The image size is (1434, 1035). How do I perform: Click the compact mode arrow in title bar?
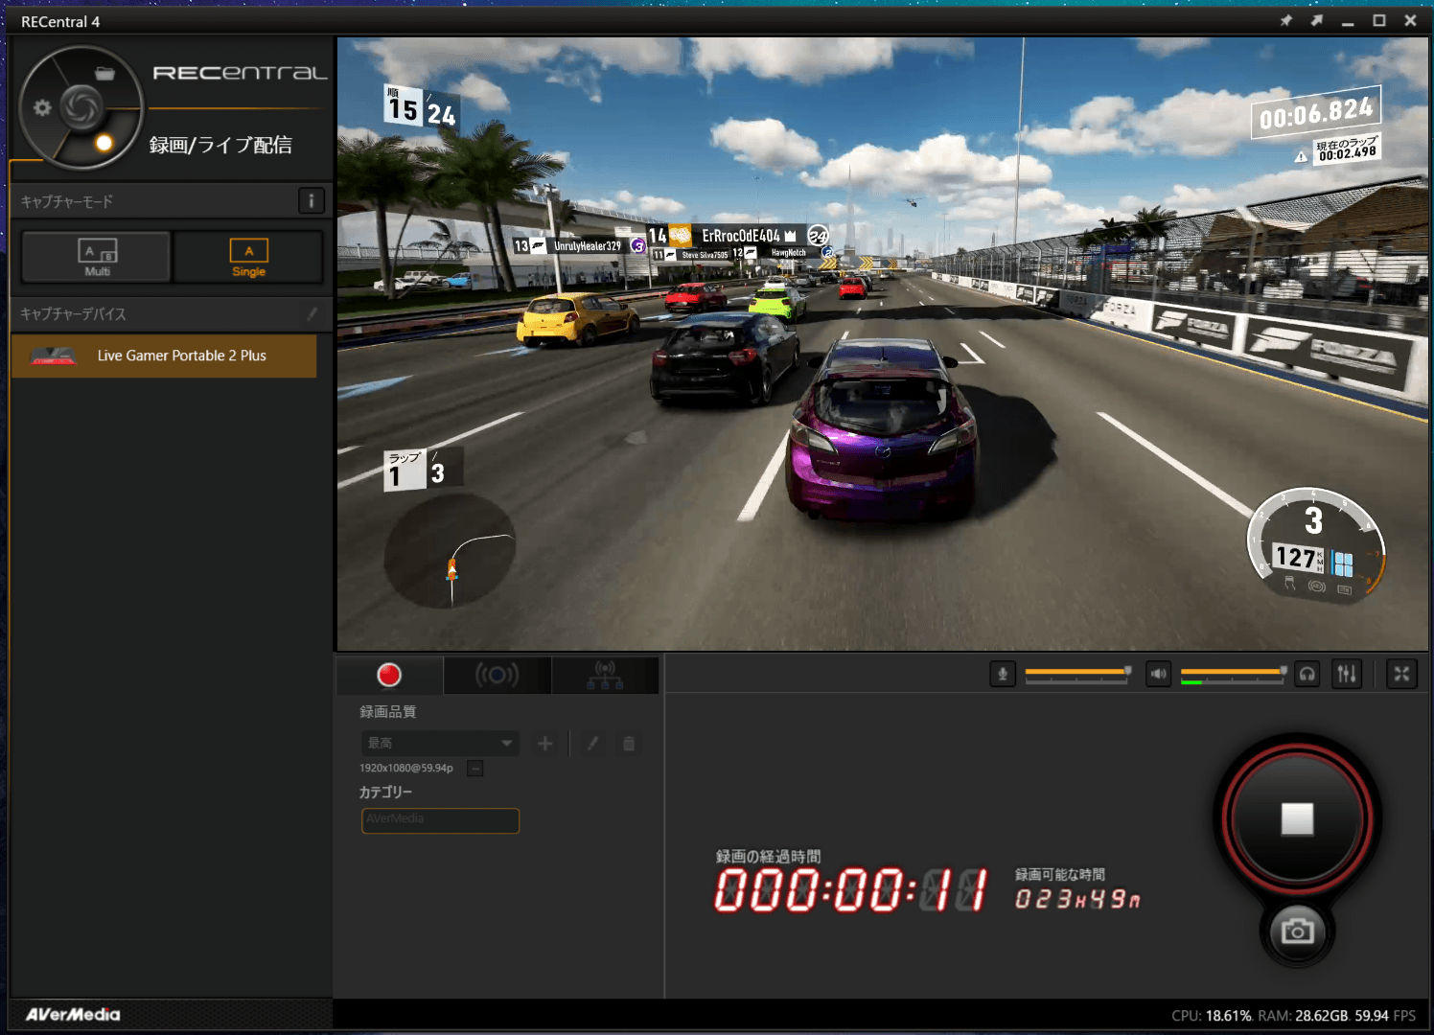tap(1317, 20)
